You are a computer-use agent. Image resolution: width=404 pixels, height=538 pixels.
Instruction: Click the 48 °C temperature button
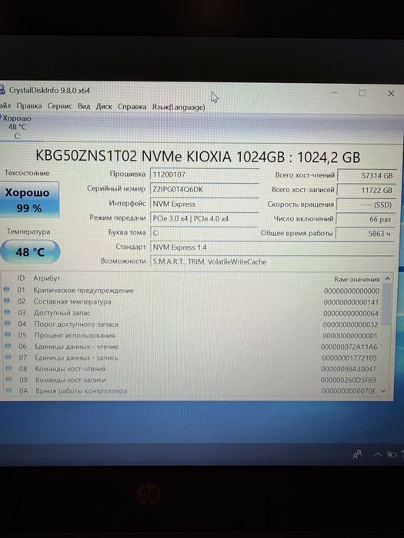tap(30, 252)
